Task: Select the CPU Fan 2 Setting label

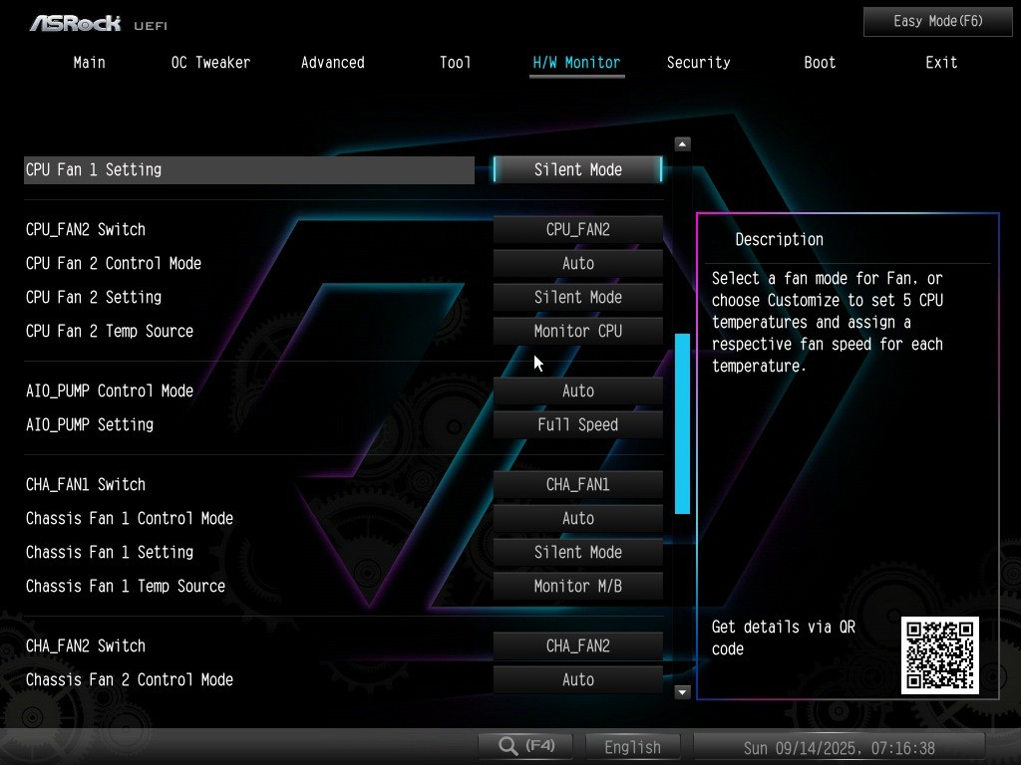Action: (93, 297)
